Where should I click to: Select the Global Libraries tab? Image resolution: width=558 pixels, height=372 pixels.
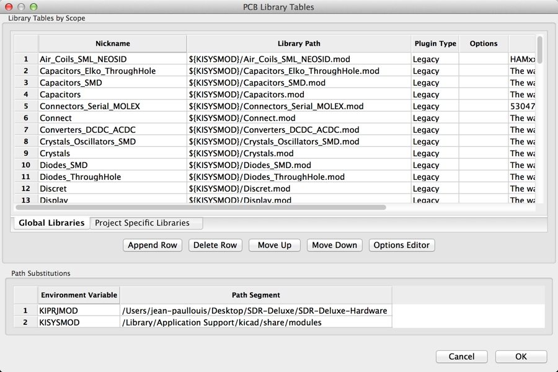(51, 223)
